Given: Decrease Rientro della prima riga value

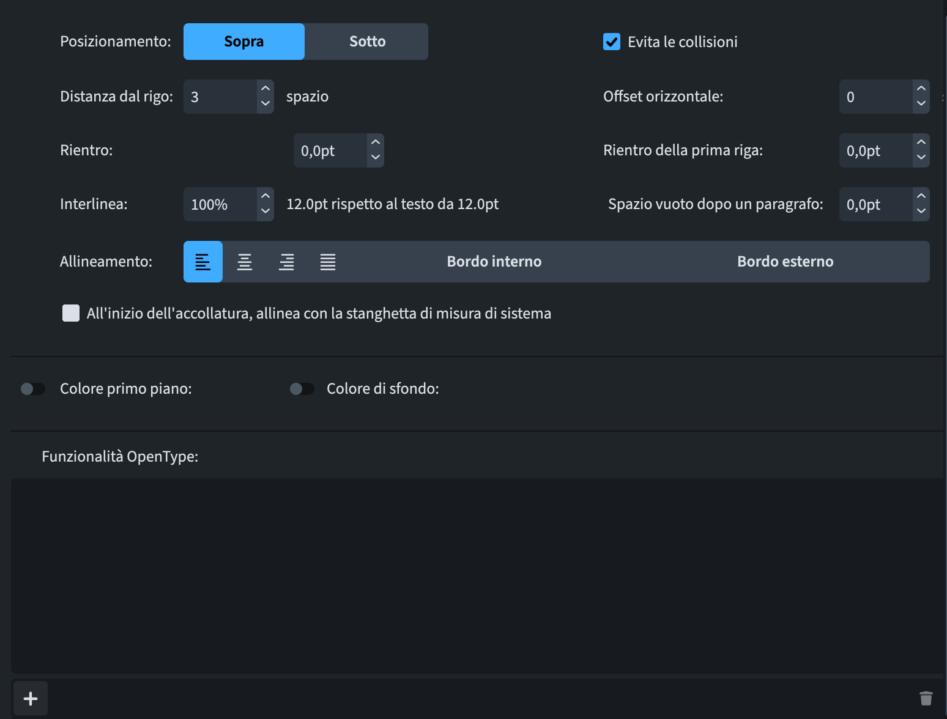Looking at the screenshot, I should point(921,158).
